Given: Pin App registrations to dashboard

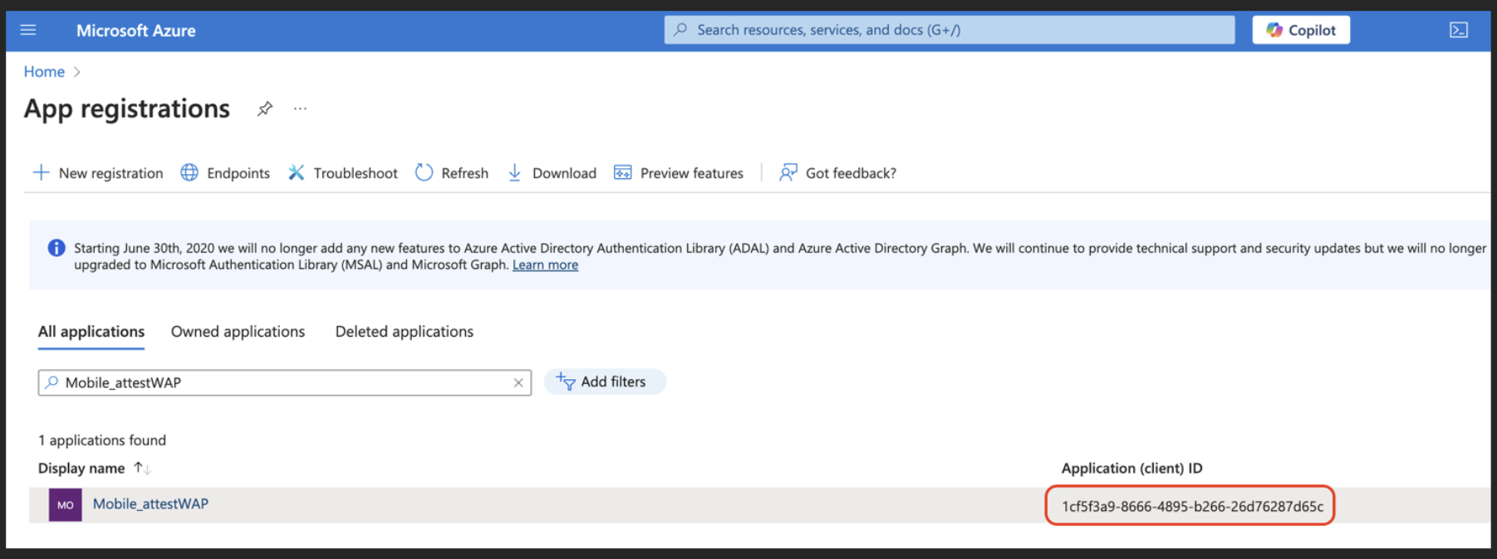Looking at the screenshot, I should click(x=265, y=109).
